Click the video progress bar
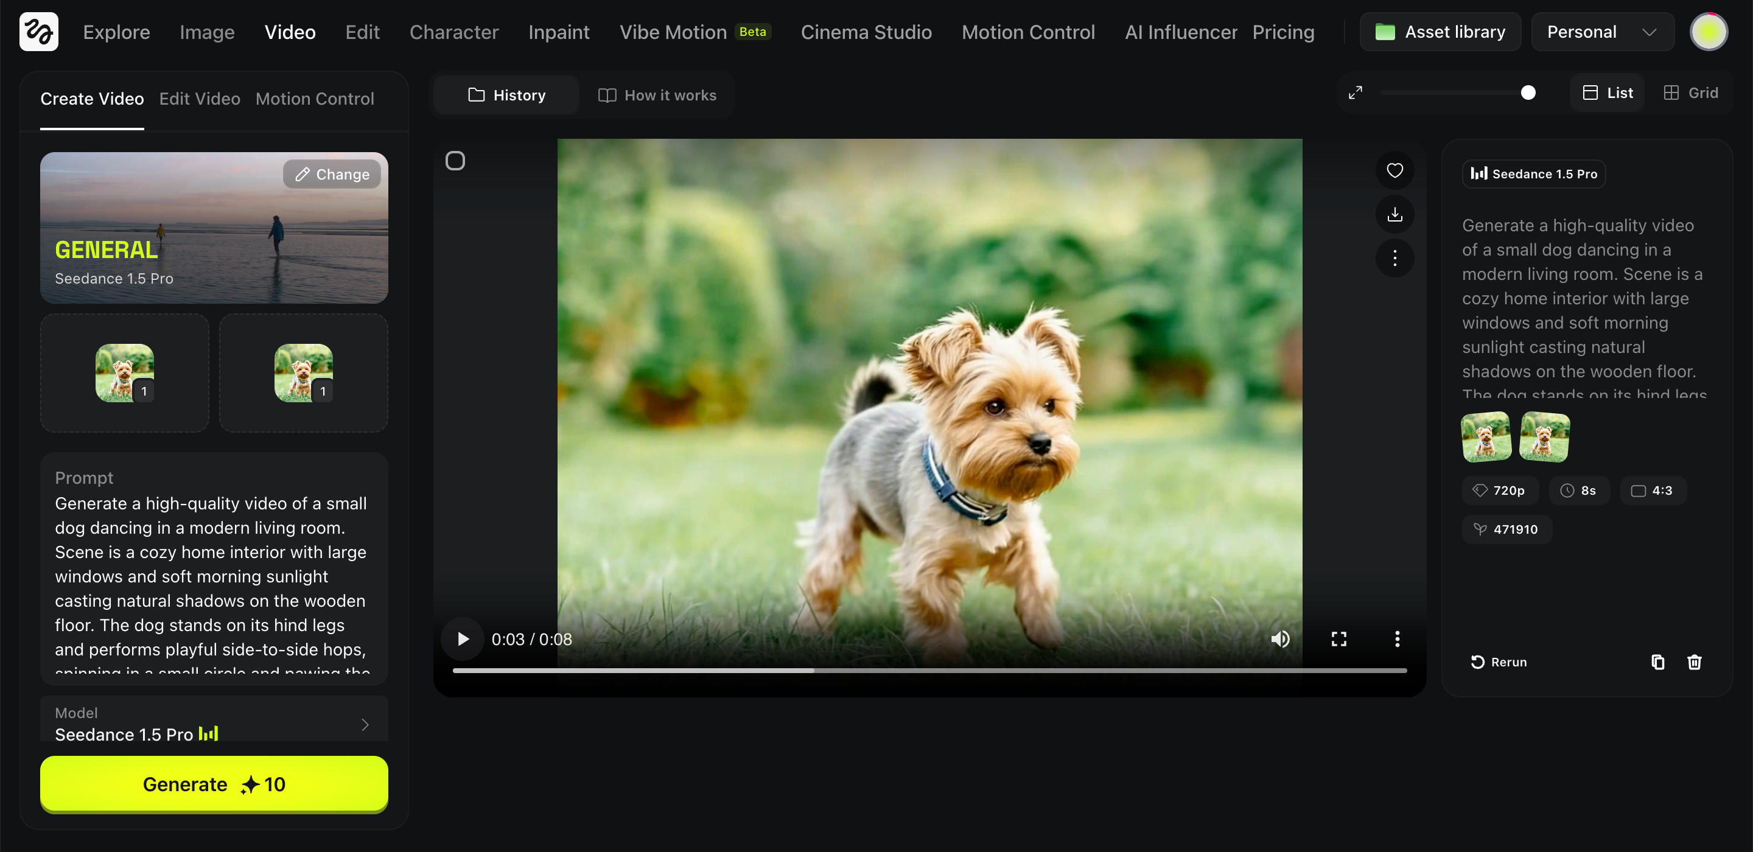 tap(929, 670)
